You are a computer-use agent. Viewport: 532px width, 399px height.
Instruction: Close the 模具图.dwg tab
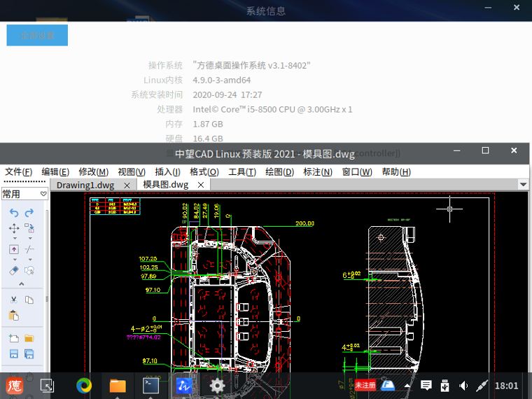201,185
